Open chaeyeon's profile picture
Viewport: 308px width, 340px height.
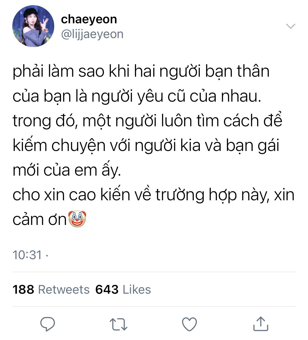pos(33,26)
